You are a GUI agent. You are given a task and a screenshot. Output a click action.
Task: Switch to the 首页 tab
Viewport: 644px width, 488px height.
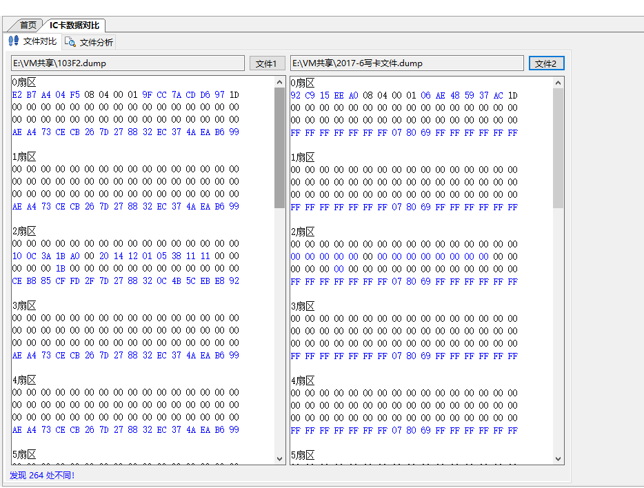pyautogui.click(x=28, y=26)
